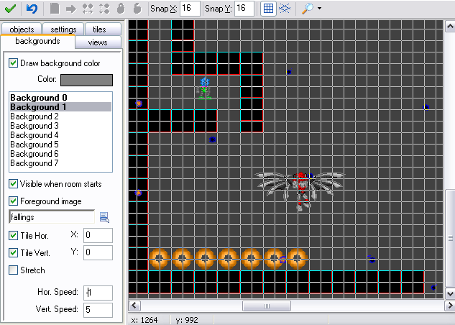Switch to the objects tab
Image resolution: width=455 pixels, height=325 pixels.
click(22, 29)
